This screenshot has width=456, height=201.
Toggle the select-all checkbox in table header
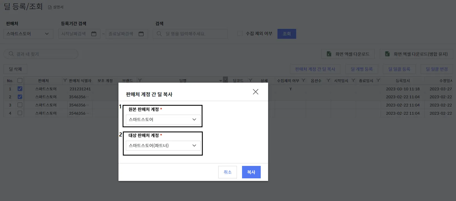[20, 80]
